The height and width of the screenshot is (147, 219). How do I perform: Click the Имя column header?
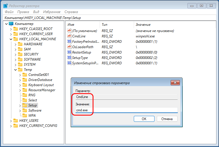click(x=83, y=24)
